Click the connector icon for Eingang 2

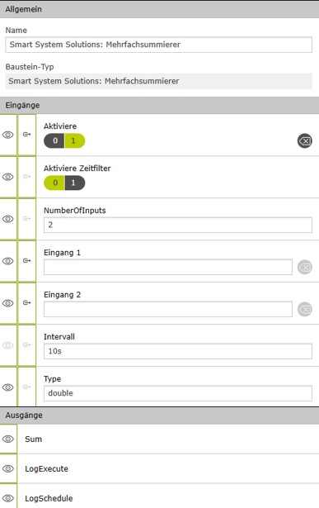pos(27,303)
